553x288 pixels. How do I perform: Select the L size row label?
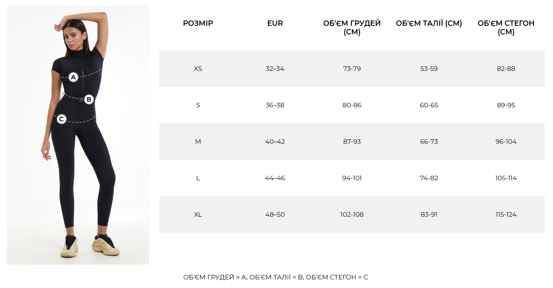click(x=198, y=178)
